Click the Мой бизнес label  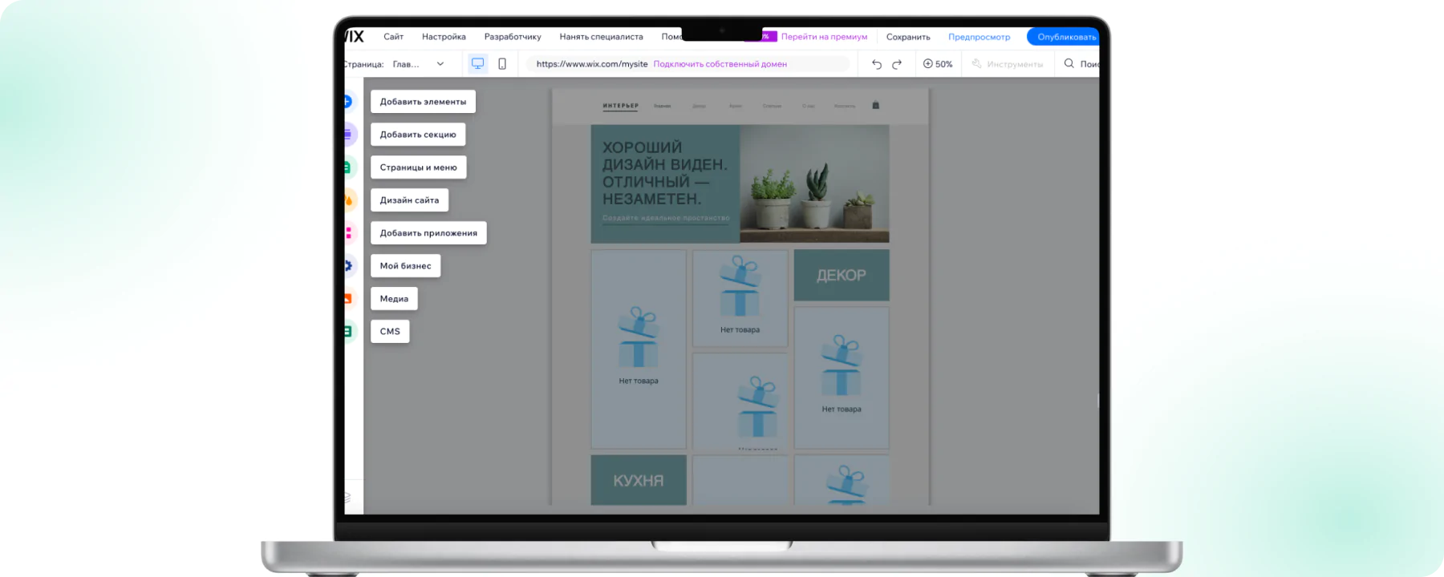pyautogui.click(x=405, y=266)
